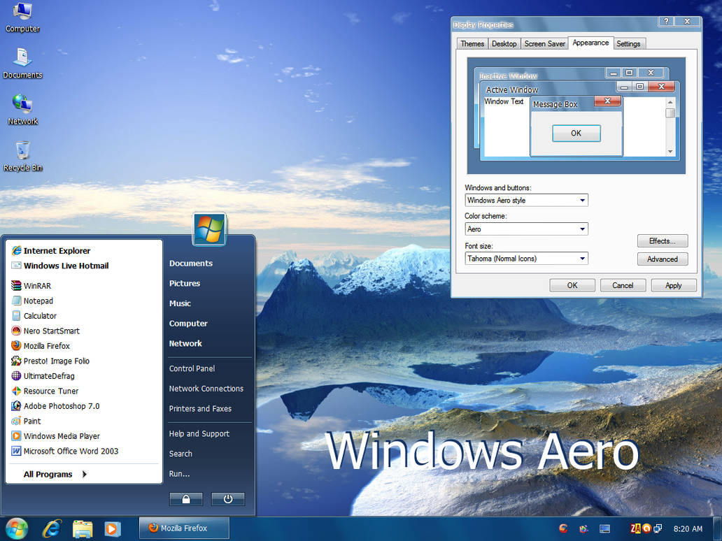Open the Font size dropdown
Viewport: 722px width, 541px height.
526,259
